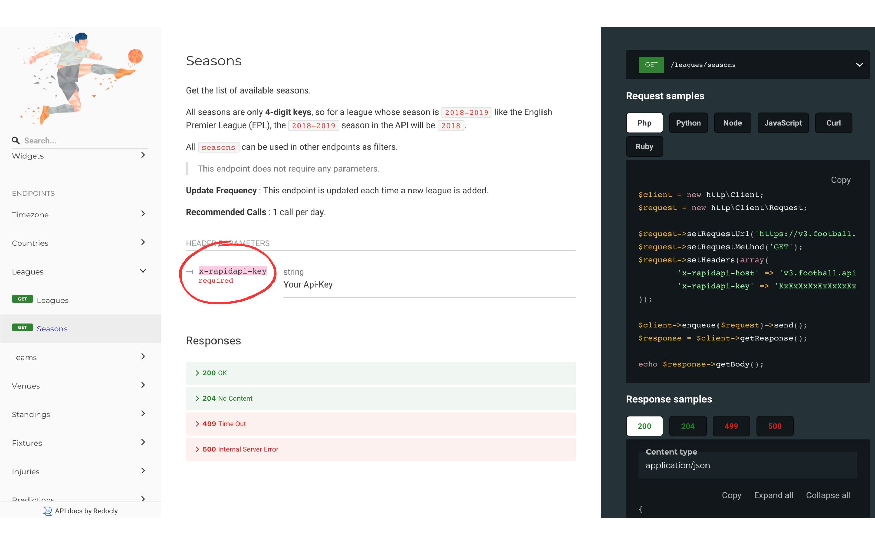The width and height of the screenshot is (875, 545).
Task: Expand the 500 Internal Server Error response
Action: pyautogui.click(x=381, y=449)
